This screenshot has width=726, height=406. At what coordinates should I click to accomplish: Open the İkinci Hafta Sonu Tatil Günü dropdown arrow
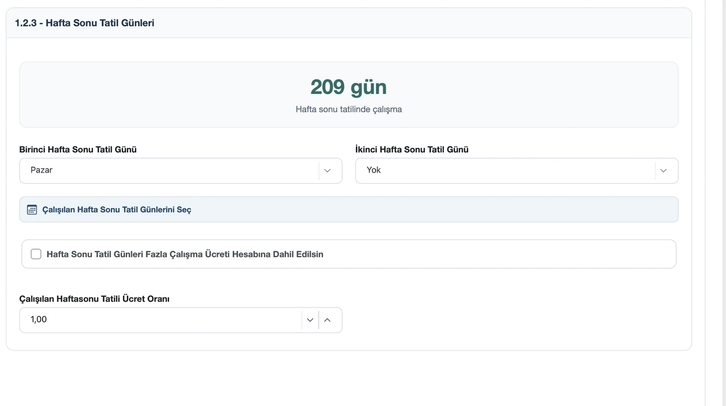coord(663,171)
